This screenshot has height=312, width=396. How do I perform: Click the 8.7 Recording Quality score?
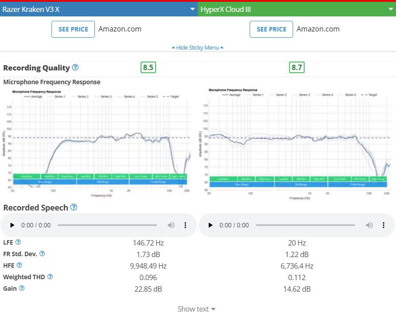297,67
